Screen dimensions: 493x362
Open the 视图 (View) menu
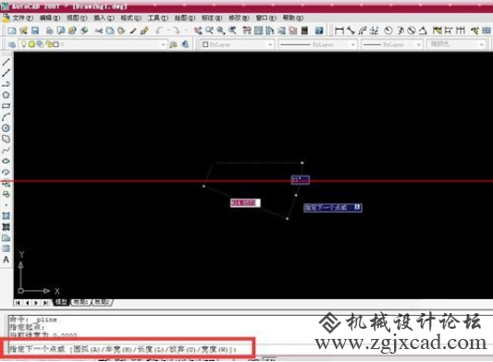click(x=77, y=18)
